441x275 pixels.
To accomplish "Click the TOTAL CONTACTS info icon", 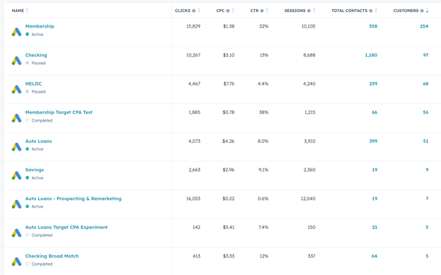I will coord(371,11).
